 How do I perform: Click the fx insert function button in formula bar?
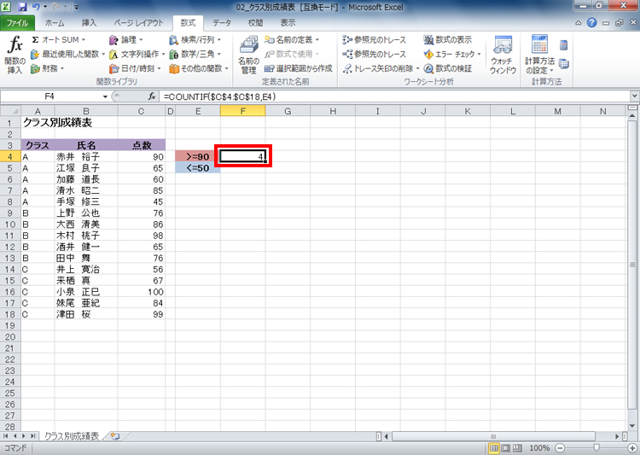point(152,96)
